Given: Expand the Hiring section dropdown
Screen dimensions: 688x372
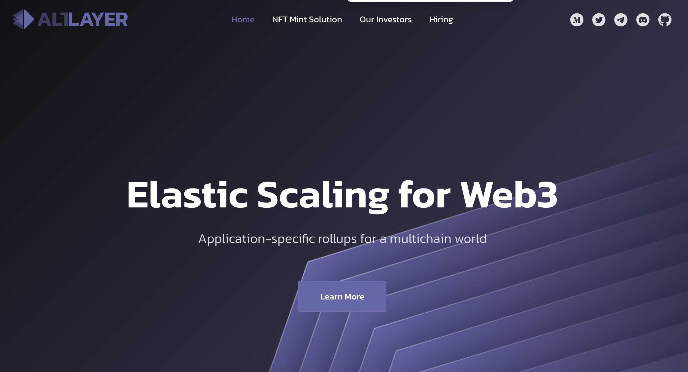Looking at the screenshot, I should pos(441,19).
